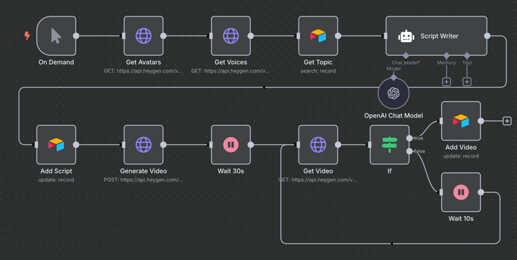Click the Wait 30s output connector
The image size is (517, 260).
251,145
